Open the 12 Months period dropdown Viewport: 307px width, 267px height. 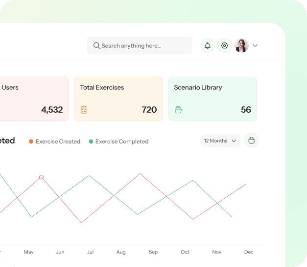[x=220, y=141]
